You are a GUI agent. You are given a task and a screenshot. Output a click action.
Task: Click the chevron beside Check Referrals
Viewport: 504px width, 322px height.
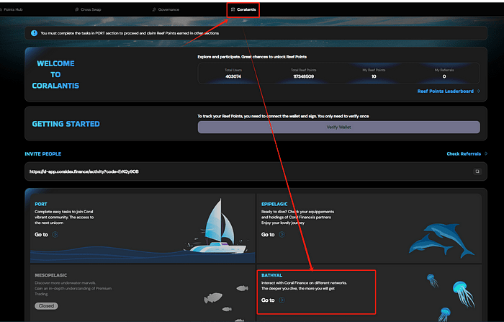click(486, 153)
